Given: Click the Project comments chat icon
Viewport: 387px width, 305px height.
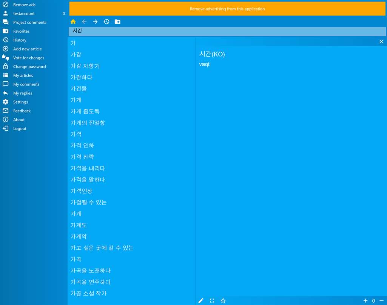Looking at the screenshot, I should (x=5, y=22).
